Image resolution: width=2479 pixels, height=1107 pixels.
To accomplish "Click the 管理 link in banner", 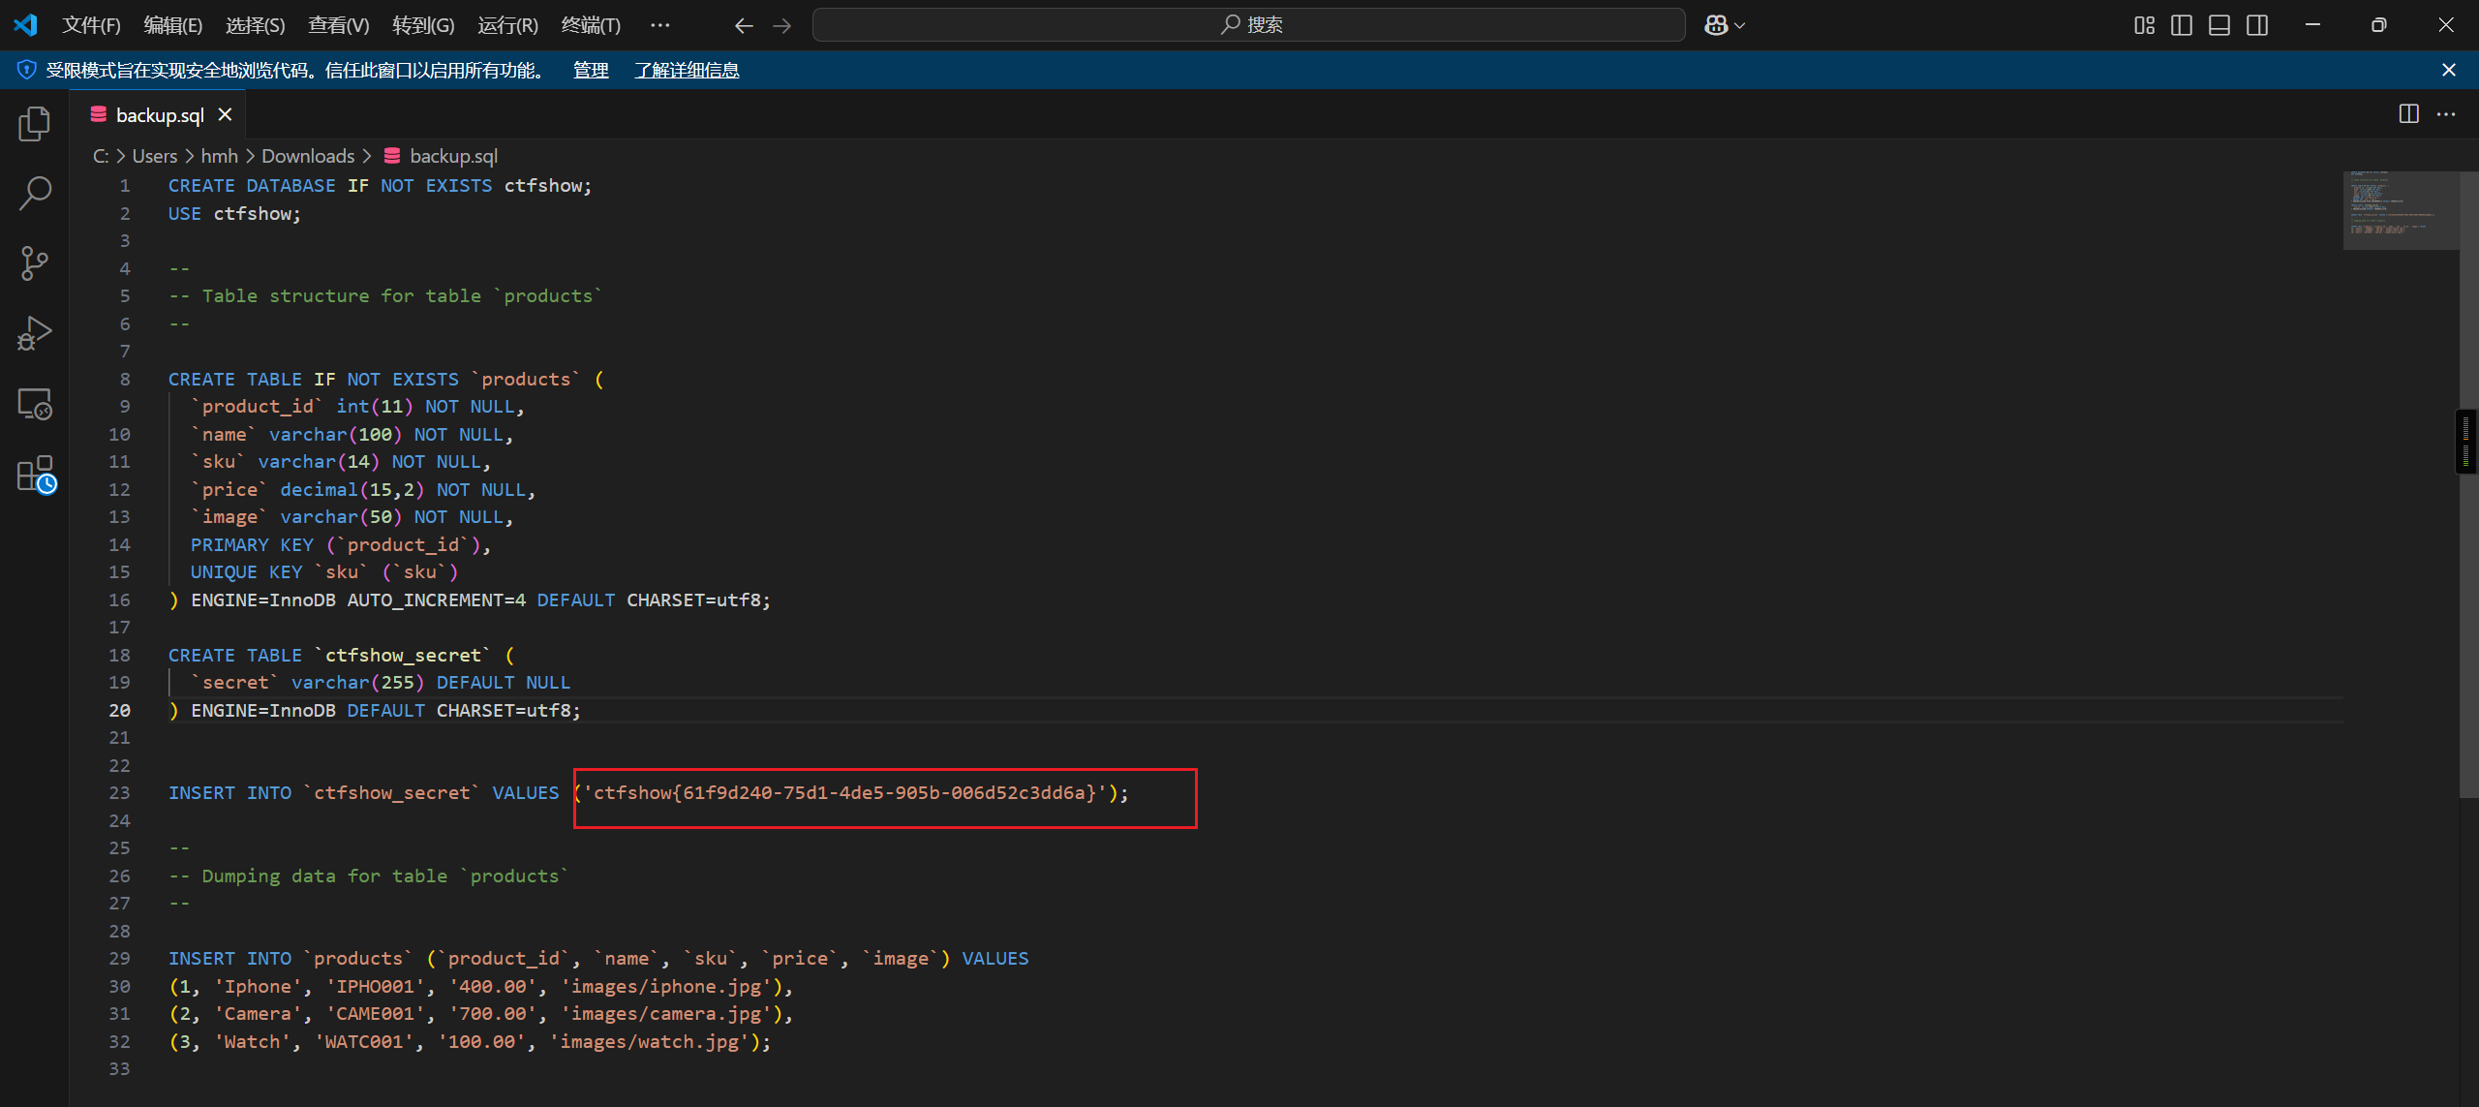I will point(591,70).
